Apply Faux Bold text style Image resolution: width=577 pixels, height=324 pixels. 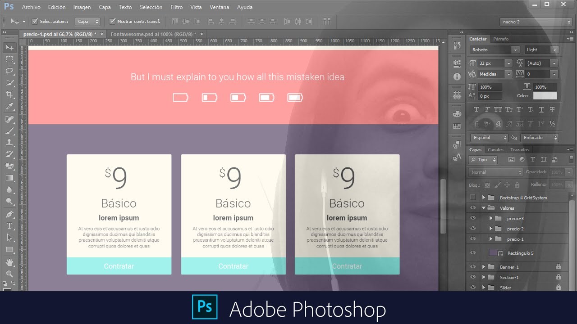tap(476, 109)
